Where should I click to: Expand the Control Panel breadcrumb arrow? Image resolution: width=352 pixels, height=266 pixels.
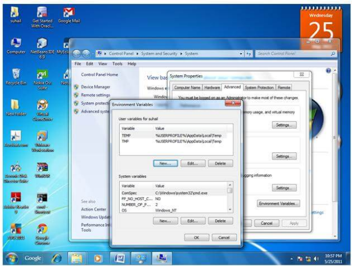[x=137, y=54]
